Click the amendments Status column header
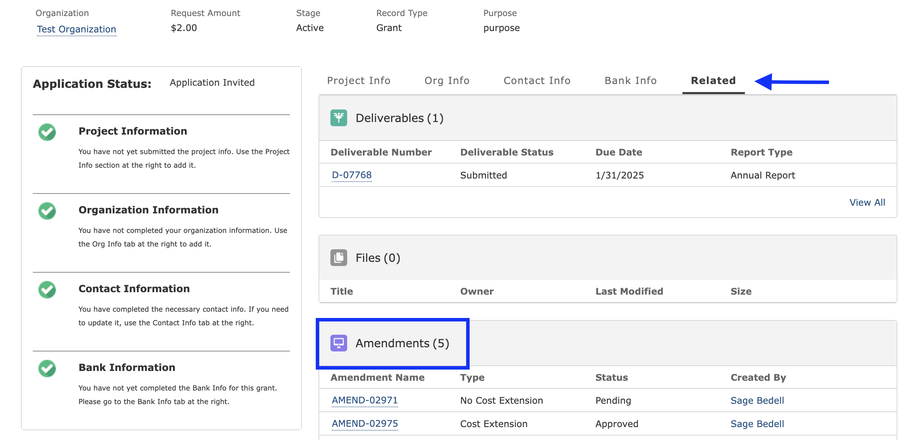The image size is (919, 440). [x=612, y=377]
